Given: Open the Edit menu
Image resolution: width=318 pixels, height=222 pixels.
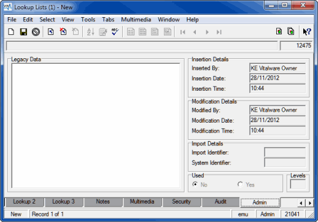Looking at the screenshot, I should click(28, 20).
